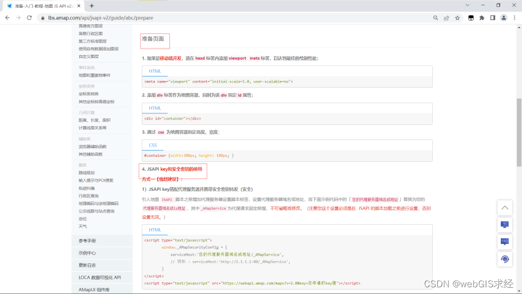Expand the 示例中心 sidebar section
Image resolution: width=522 pixels, height=294 pixels.
coord(102,253)
